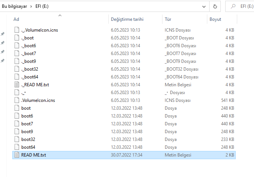The image size is (254, 177).
Task: Click file icon of ._boot64
Action: [17, 77]
